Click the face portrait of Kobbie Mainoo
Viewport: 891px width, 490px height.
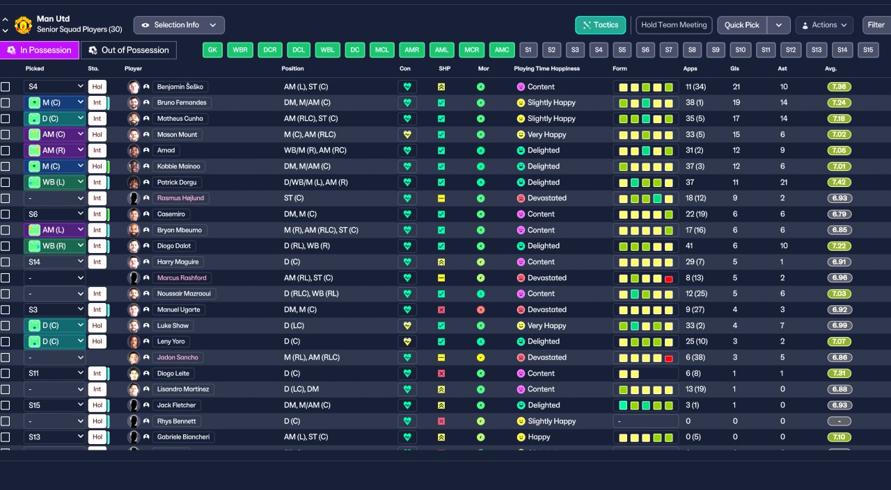tap(134, 167)
